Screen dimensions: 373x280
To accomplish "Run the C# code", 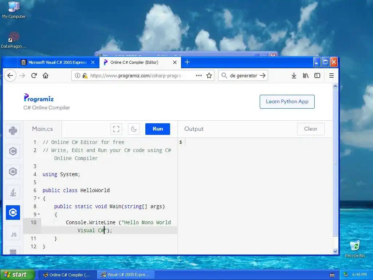I will coord(158,129).
